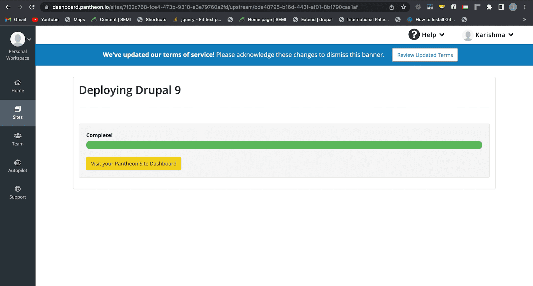This screenshot has width=533, height=286.
Task: Click the Personal Workspace avatar
Action: 18,39
